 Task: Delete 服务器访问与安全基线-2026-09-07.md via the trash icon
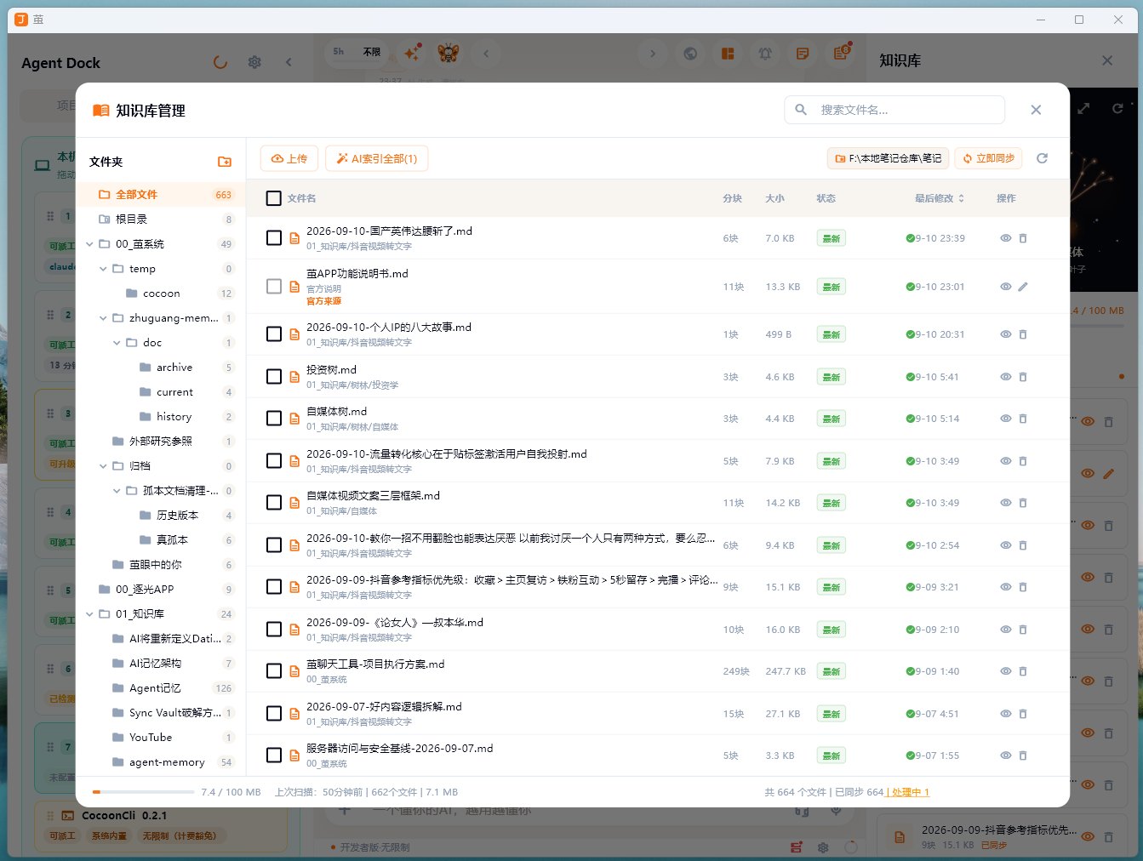[x=1023, y=756]
